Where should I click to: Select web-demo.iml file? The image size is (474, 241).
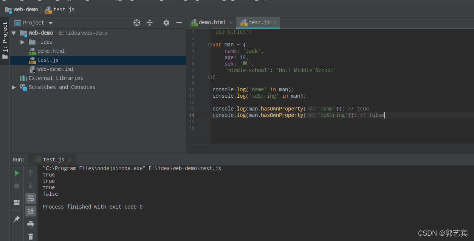tap(55, 69)
